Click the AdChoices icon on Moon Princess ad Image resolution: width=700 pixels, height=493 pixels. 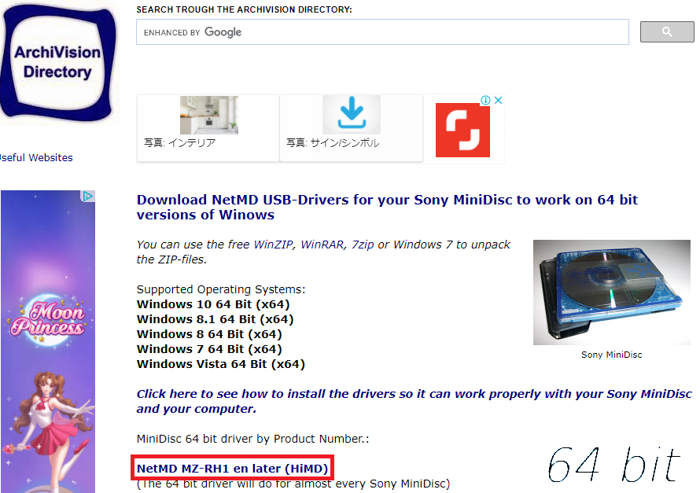88,196
